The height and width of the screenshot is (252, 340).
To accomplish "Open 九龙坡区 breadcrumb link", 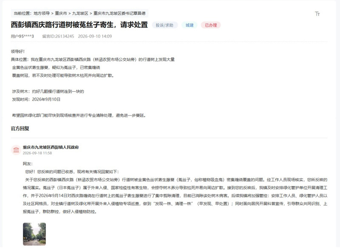I will coord(80,13).
